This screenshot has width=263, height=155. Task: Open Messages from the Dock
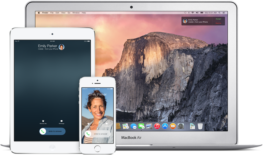click(x=133, y=126)
